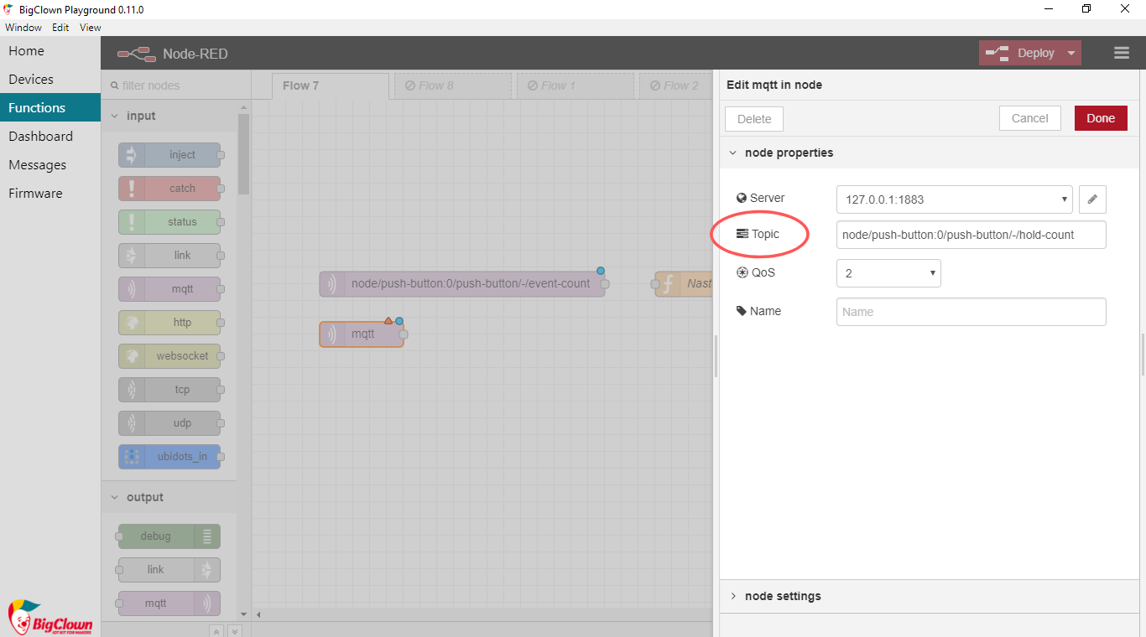Click the mqtt node output port
Screen dimensions: 1146x637
click(404, 334)
